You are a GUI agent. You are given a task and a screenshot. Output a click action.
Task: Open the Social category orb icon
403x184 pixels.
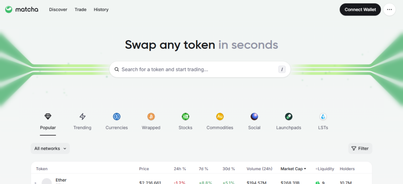[x=254, y=116]
